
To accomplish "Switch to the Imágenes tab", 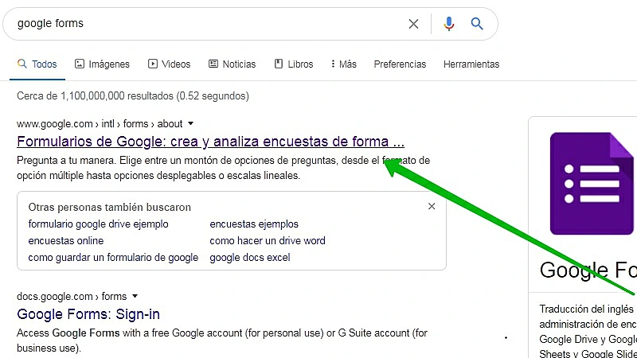I will click(102, 64).
